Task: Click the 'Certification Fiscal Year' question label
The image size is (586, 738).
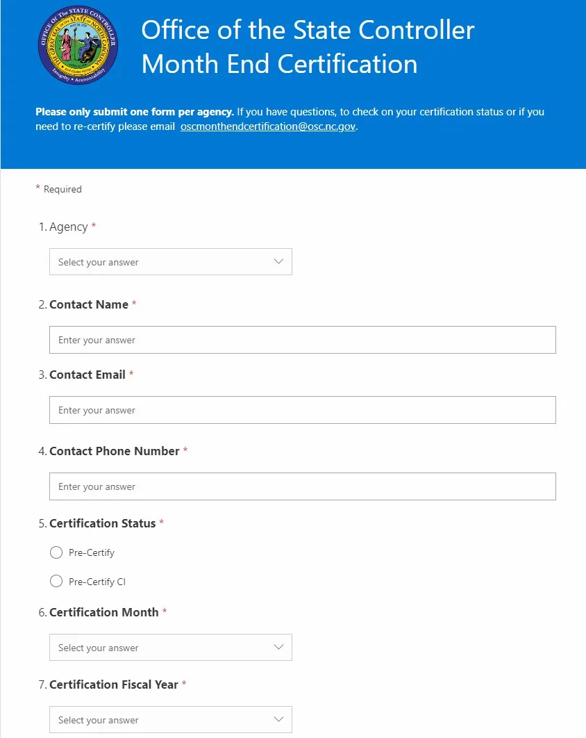Action: (114, 684)
